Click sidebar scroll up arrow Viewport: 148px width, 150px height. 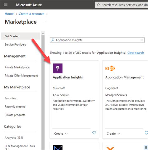click(x=43, y=33)
